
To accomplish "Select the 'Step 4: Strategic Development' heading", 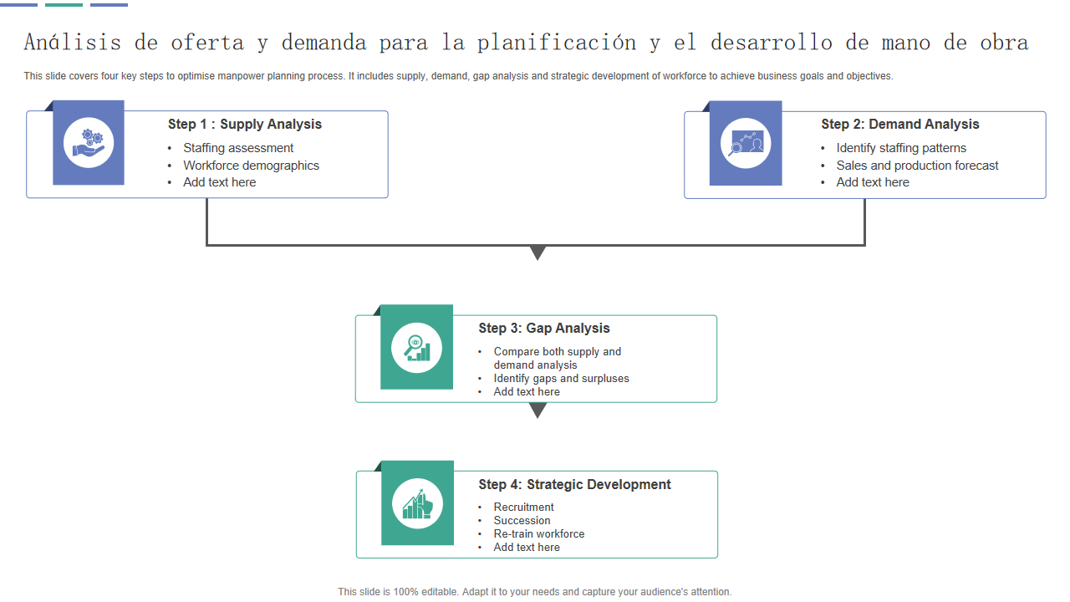I will 575,484.
